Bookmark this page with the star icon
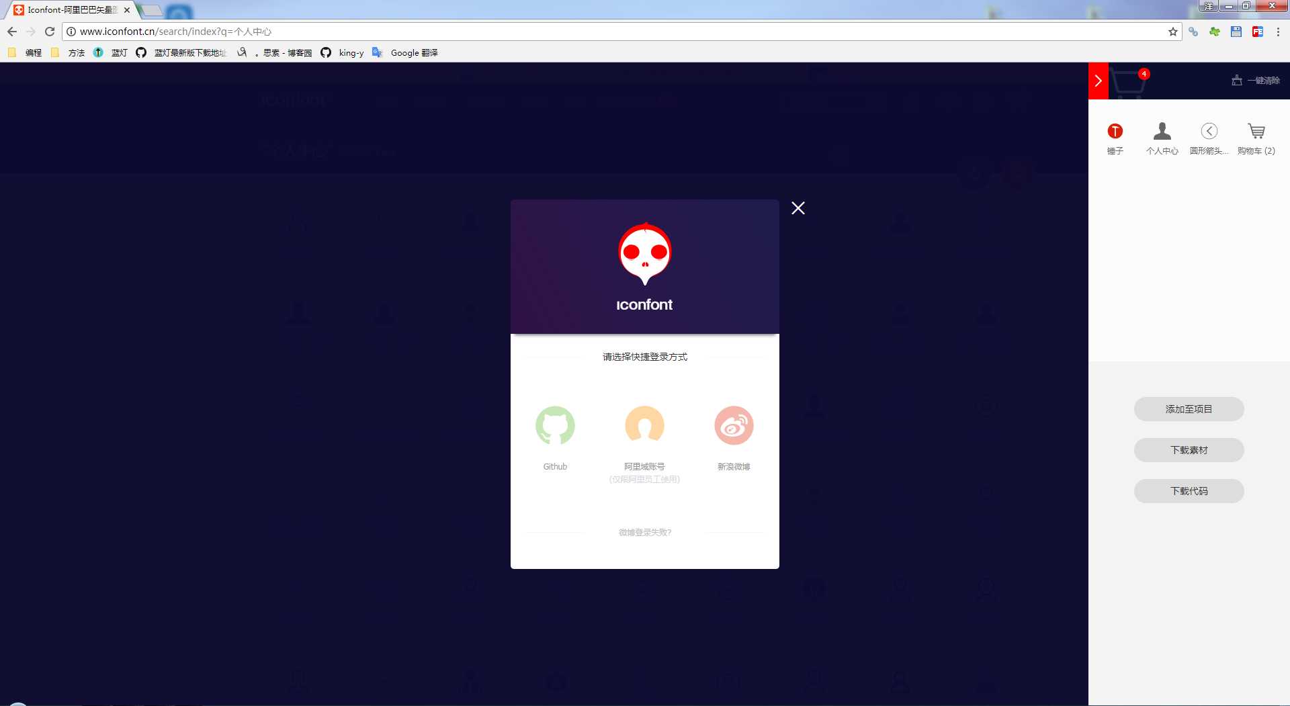The image size is (1290, 706). pos(1173,32)
